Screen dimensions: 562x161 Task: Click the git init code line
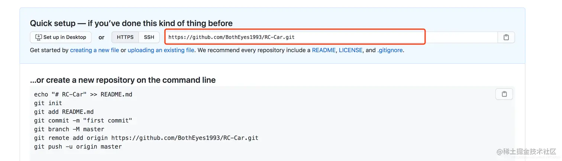(48, 103)
